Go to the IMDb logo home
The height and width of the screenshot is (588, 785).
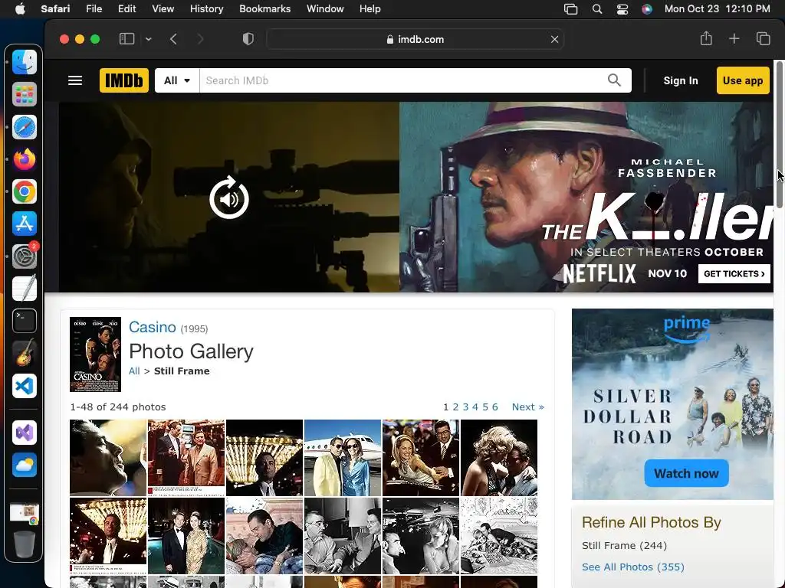(124, 80)
